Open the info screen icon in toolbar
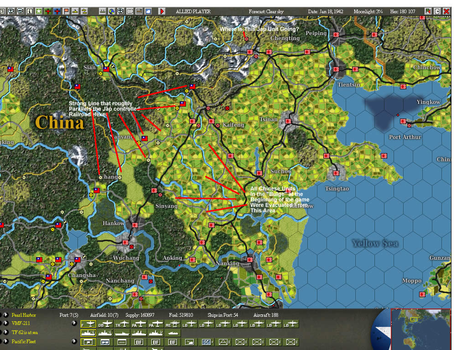 [30, 11]
